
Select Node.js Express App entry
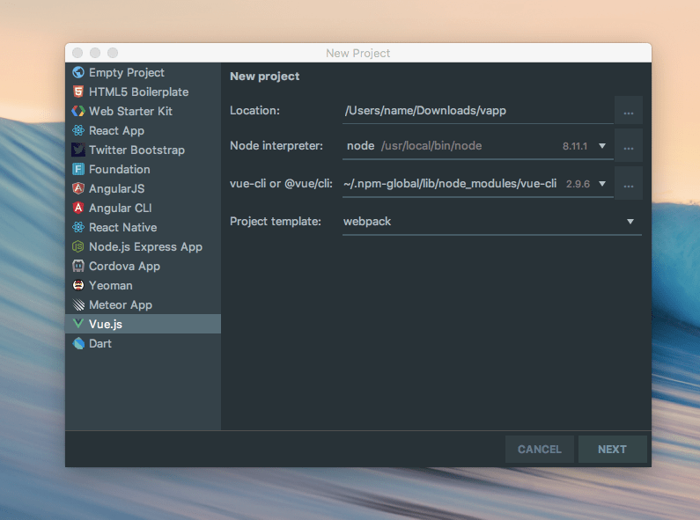143,246
